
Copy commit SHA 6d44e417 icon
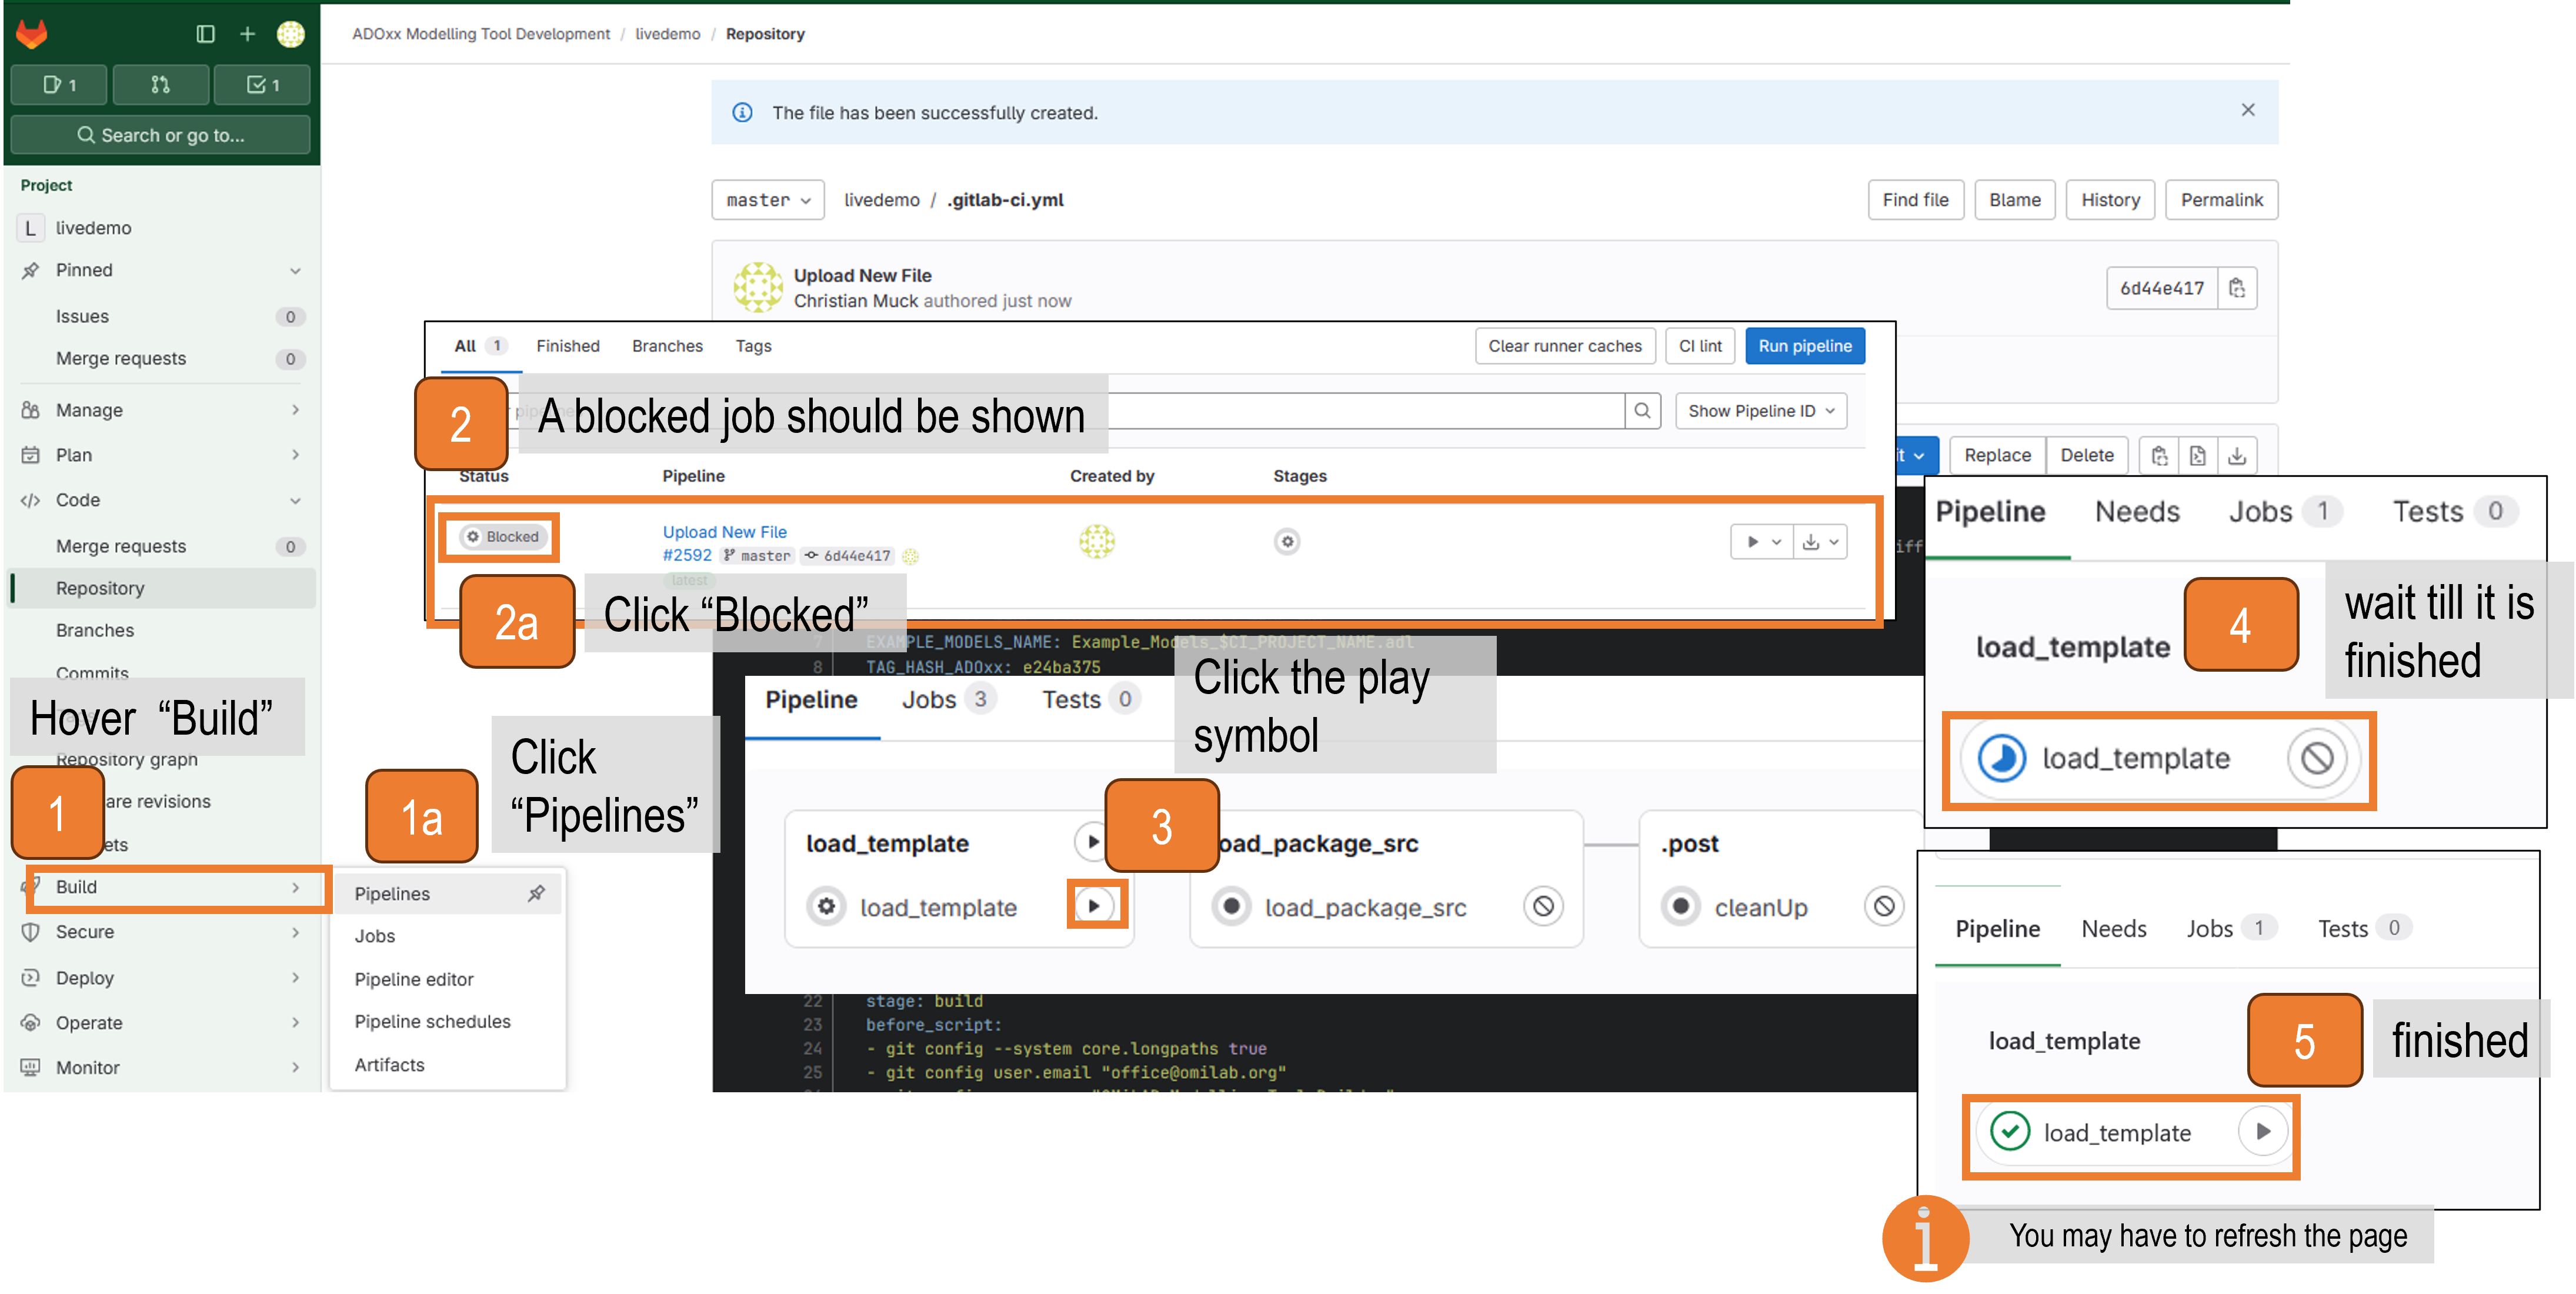[2237, 288]
